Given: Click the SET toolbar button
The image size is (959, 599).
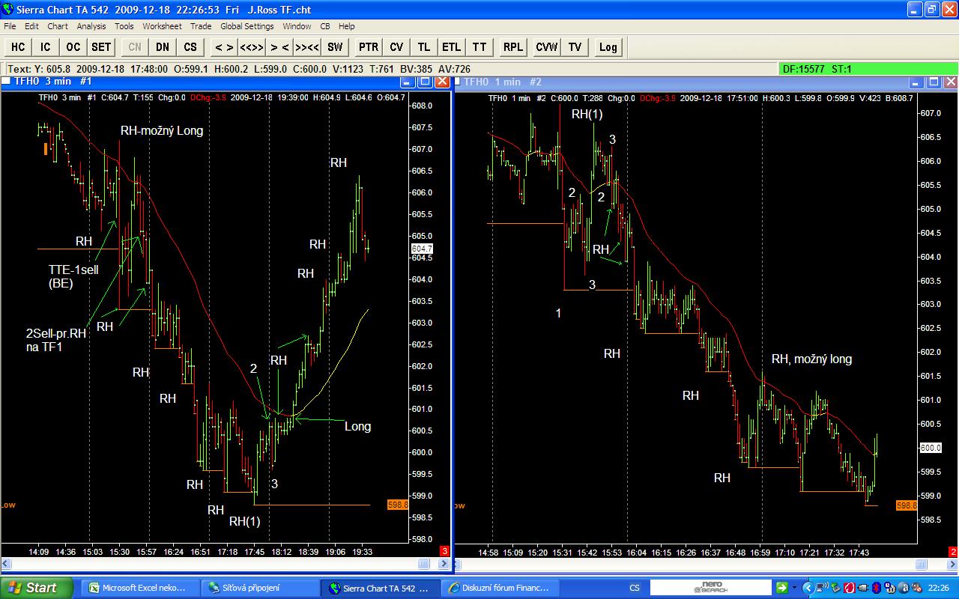Looking at the screenshot, I should coord(101,47).
